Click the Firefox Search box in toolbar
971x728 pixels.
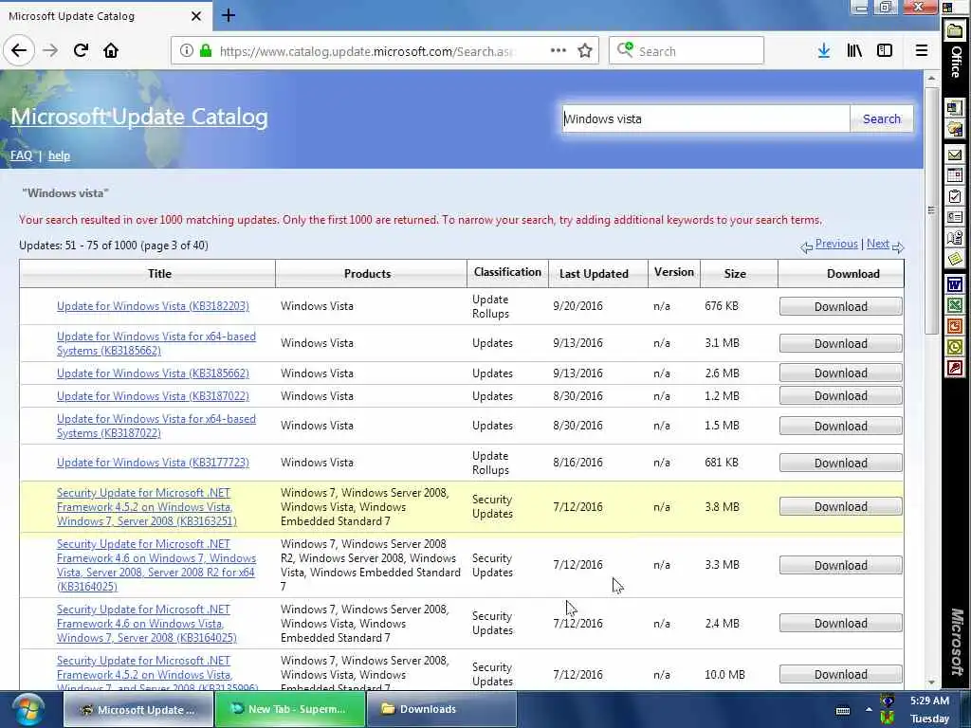[x=687, y=51]
